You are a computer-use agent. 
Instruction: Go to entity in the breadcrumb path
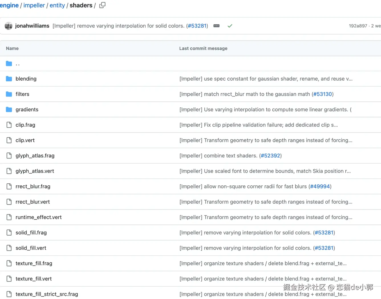click(x=57, y=5)
